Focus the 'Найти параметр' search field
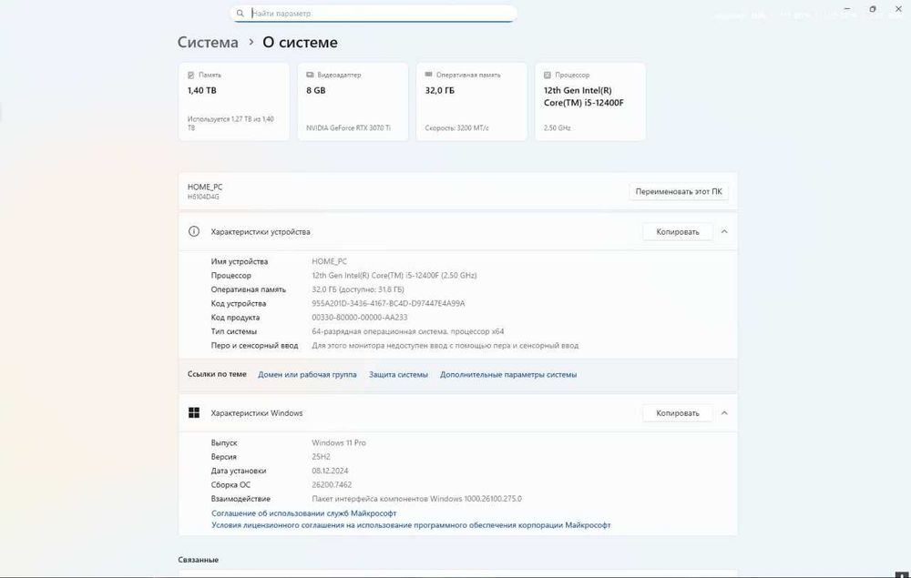 coord(374,13)
